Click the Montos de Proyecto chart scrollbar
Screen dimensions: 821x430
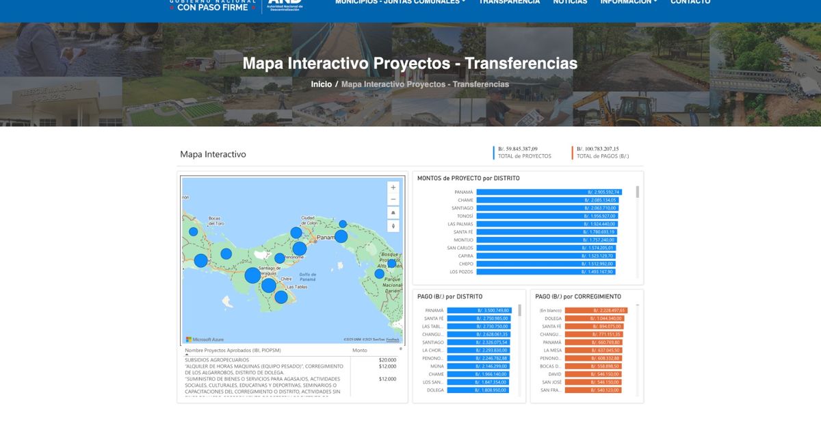pyautogui.click(x=638, y=192)
